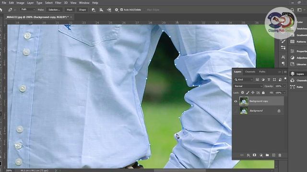Open the path arrangement icon
This screenshot has height=172, width=307.
click(x=109, y=10)
